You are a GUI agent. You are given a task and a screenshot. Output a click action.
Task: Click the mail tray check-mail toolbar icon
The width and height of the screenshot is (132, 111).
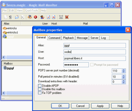coord(30,17)
